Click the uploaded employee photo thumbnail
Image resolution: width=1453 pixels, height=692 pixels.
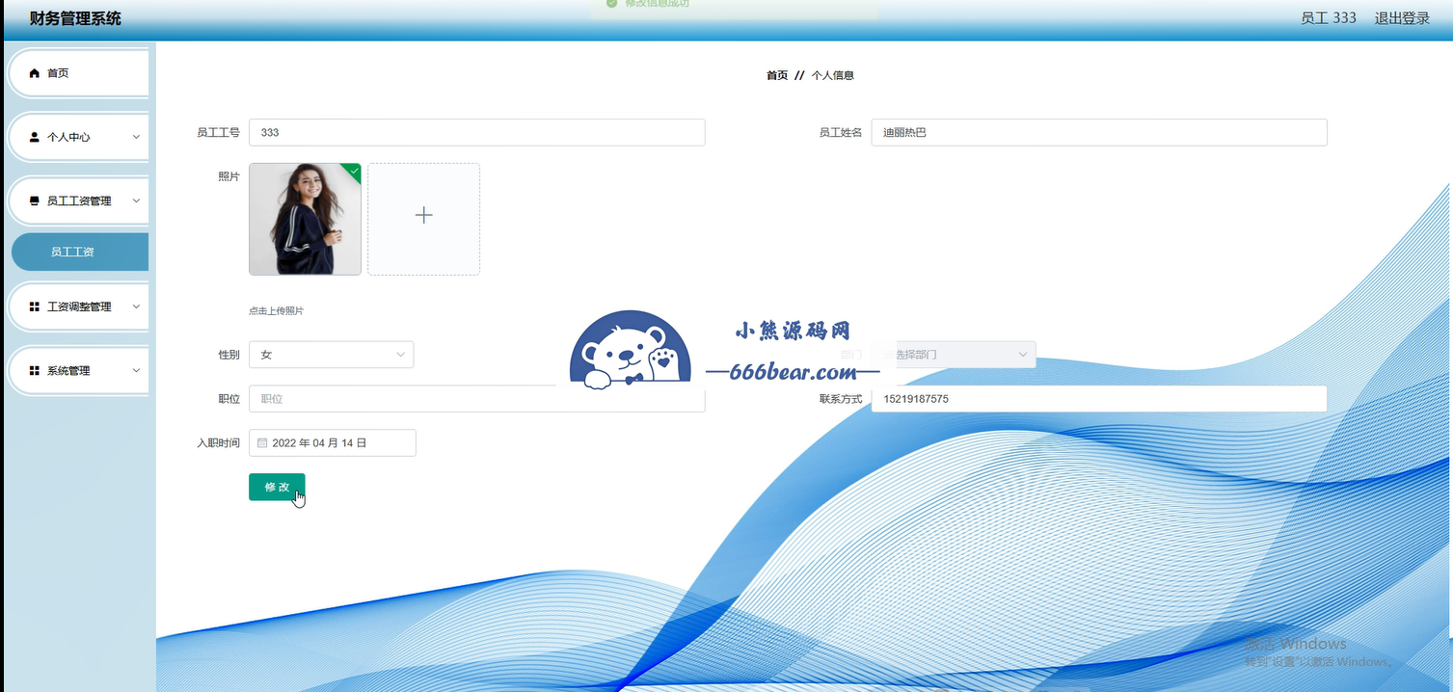point(305,219)
